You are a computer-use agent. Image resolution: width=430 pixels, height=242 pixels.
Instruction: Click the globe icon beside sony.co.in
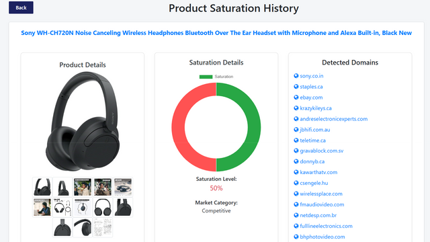pyautogui.click(x=296, y=76)
